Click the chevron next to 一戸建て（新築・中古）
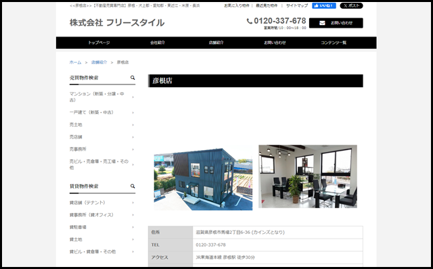This screenshot has height=269, width=433. [x=133, y=113]
